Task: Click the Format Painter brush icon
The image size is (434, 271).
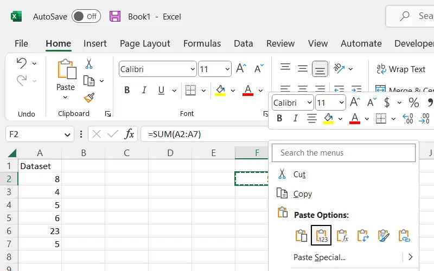Action: 89,98
